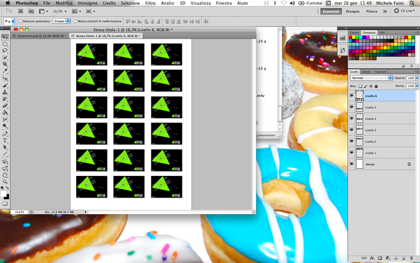Enable Mostra controlli di trasformazione checkbox
This screenshot has height=263, width=420.
click(76, 21)
